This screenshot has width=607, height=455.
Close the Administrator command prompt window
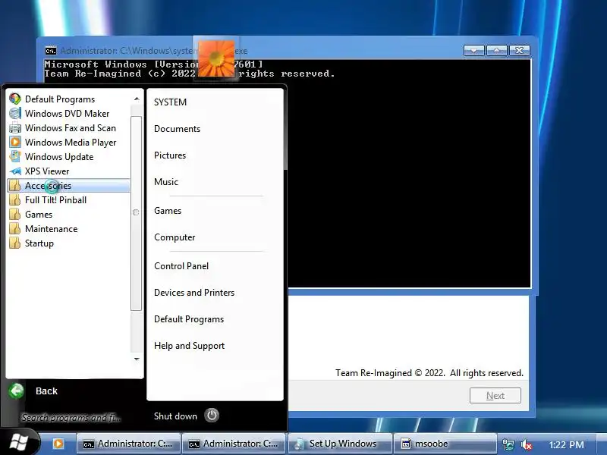520,50
